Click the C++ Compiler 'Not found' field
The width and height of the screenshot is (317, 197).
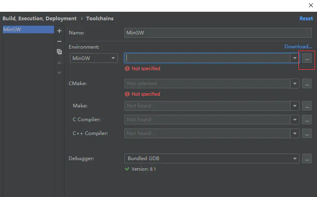207,133
